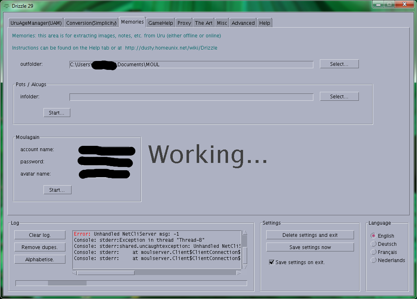Minimize the Drizzle 29 window
Viewport: 417px width, 299px height.
pos(378,4)
